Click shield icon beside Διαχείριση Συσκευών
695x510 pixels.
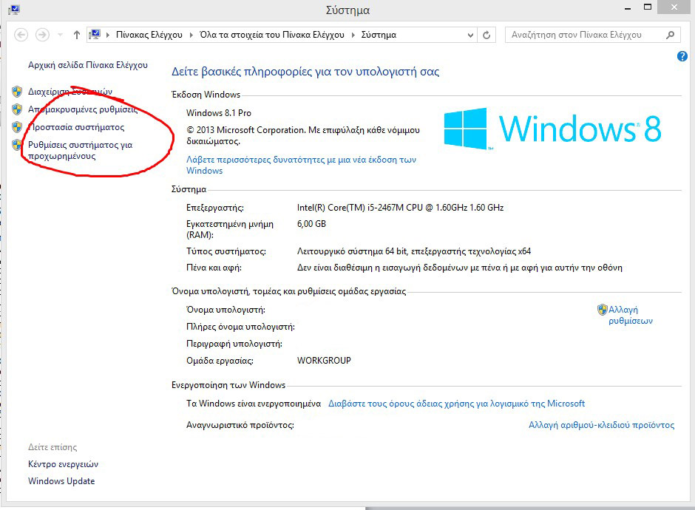(17, 92)
